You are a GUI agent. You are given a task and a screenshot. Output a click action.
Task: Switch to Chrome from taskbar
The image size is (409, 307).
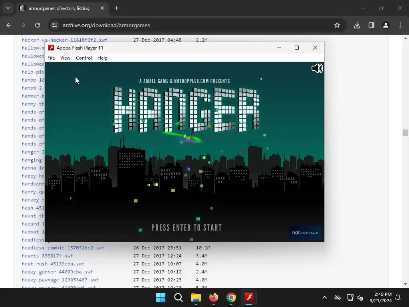tap(231, 297)
